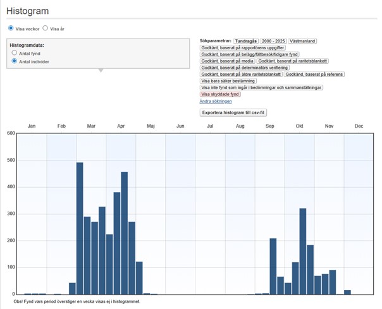Click 'Visa bara säker bestämning' tag
Image resolution: width=382 pixels, height=309 pixels.
228,81
